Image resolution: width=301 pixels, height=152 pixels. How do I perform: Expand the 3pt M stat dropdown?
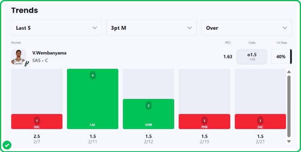click(x=151, y=28)
